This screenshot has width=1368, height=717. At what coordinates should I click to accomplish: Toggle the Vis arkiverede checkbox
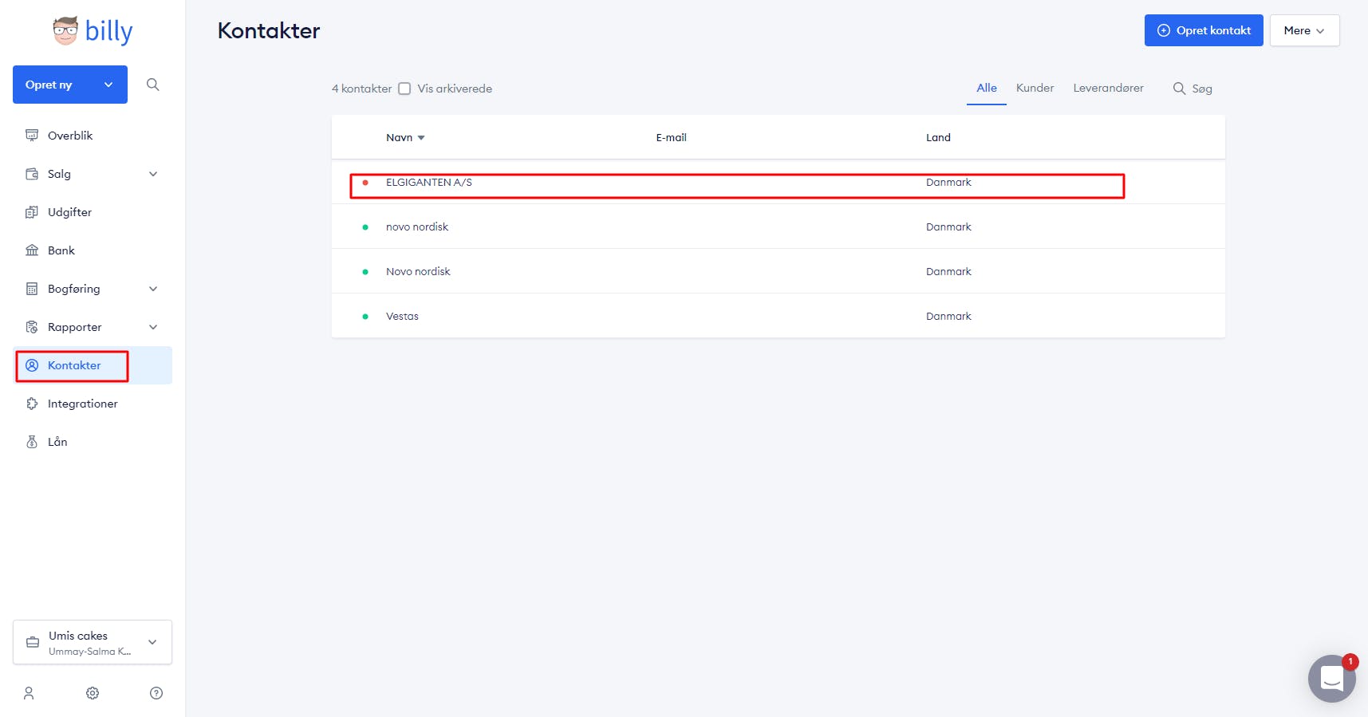(404, 89)
